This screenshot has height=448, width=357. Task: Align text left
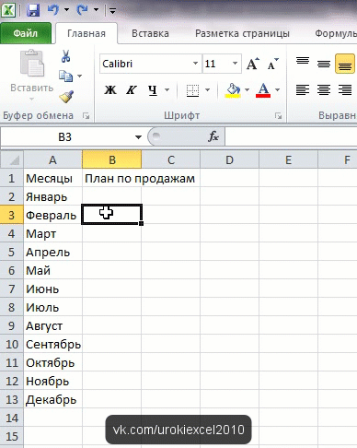point(303,90)
